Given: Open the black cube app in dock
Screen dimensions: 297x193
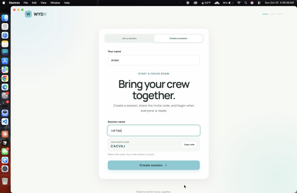Looking at the screenshot, I should [5, 143].
